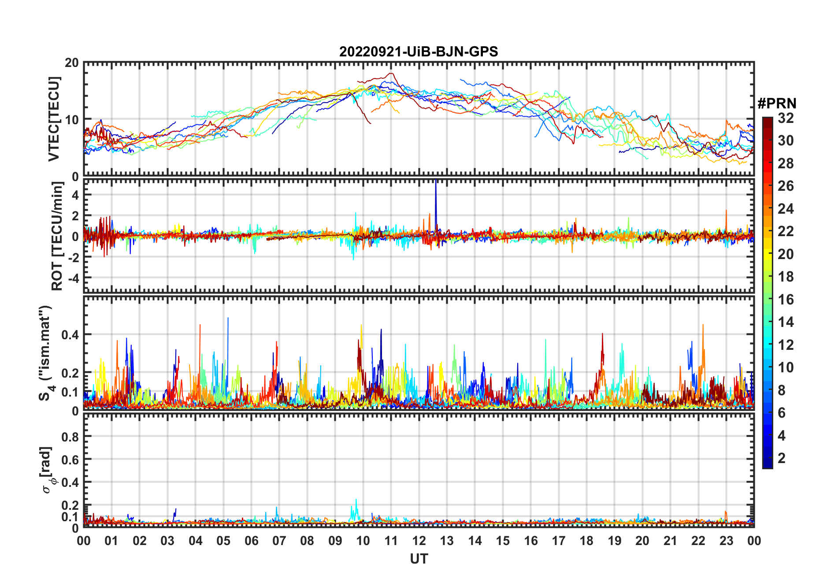This screenshot has width=838, height=586.
Task: Click the plot title 20220921-UiB-BJN-GPS
Action: pos(419,52)
